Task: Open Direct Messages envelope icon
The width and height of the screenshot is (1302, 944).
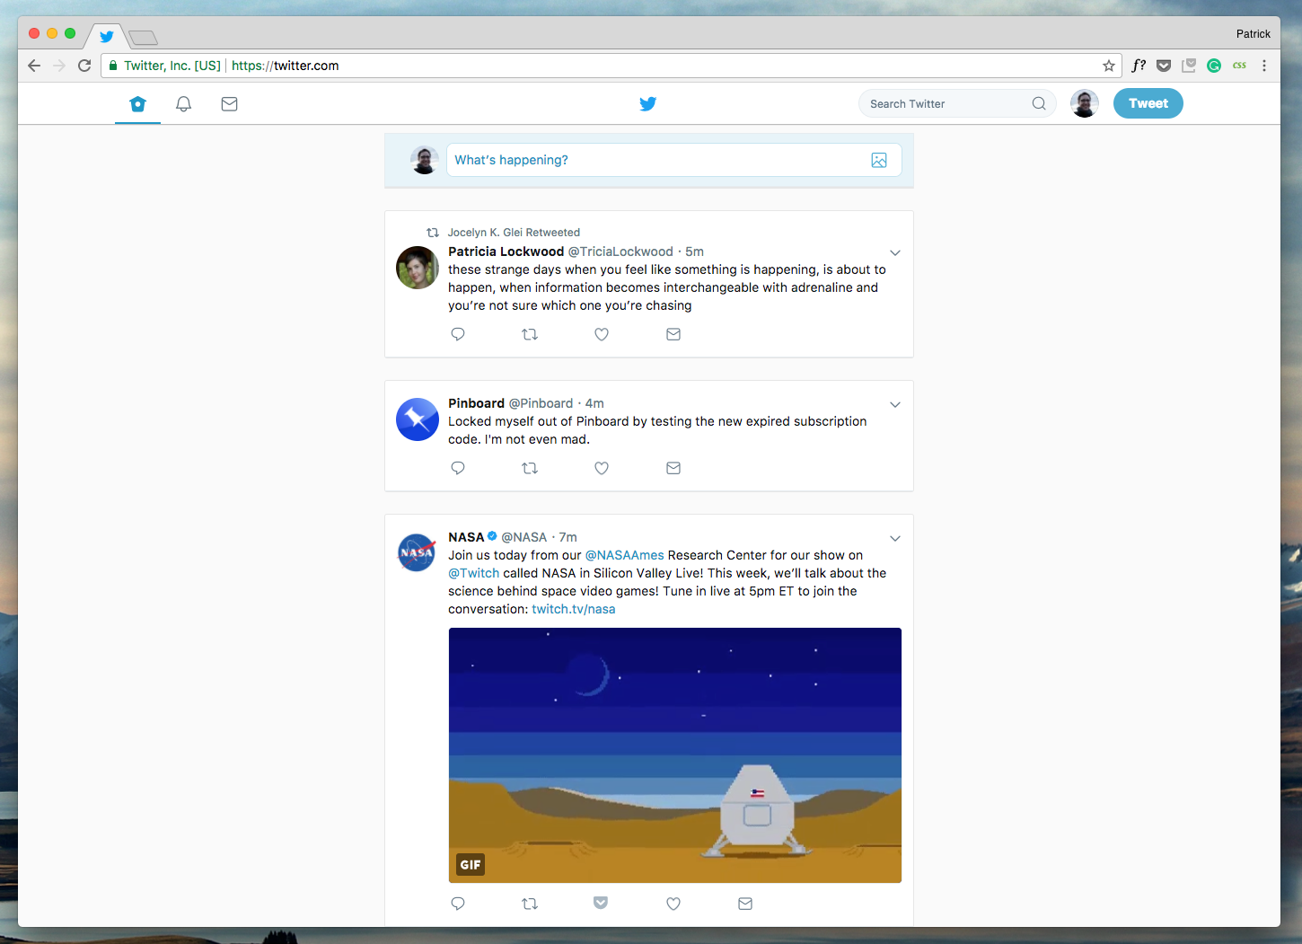Action: tap(229, 103)
